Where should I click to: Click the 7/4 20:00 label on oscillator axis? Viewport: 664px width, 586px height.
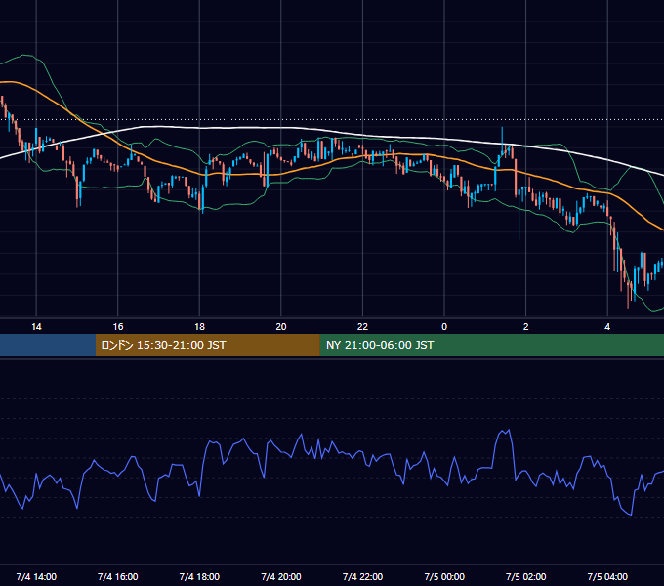coord(281,576)
